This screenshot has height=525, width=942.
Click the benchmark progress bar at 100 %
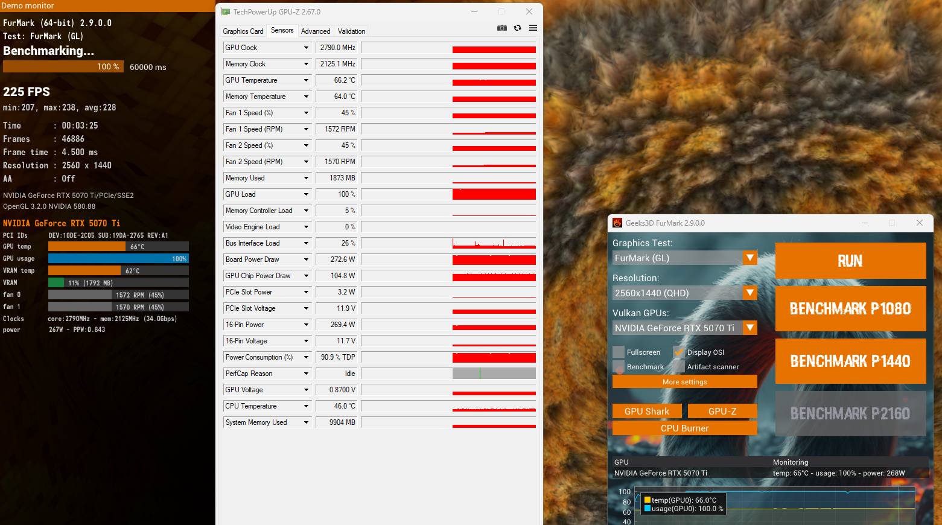(x=63, y=66)
